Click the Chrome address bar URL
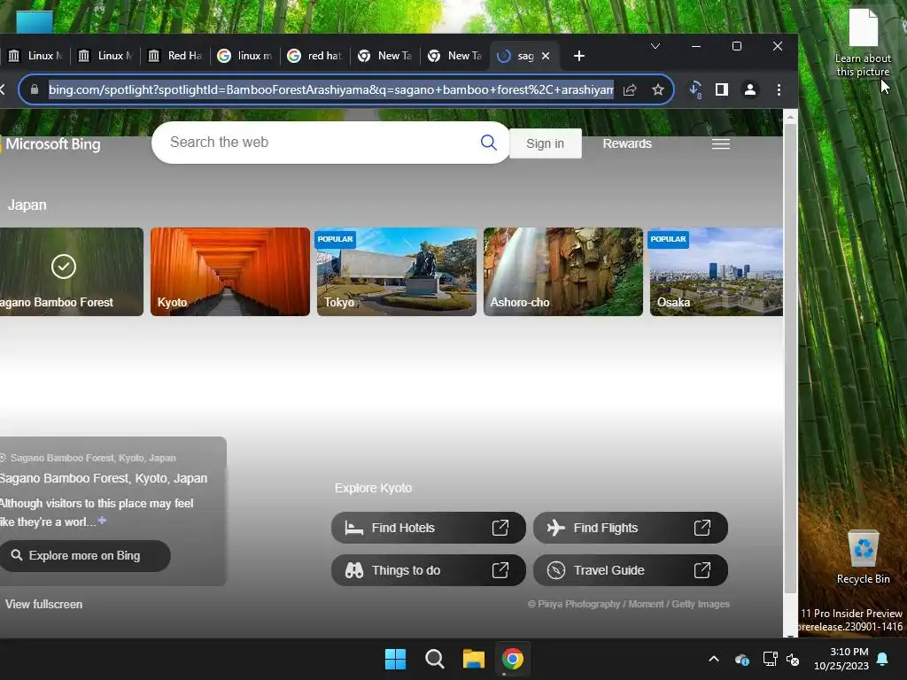Screen dimensions: 907x680 pos(331,89)
